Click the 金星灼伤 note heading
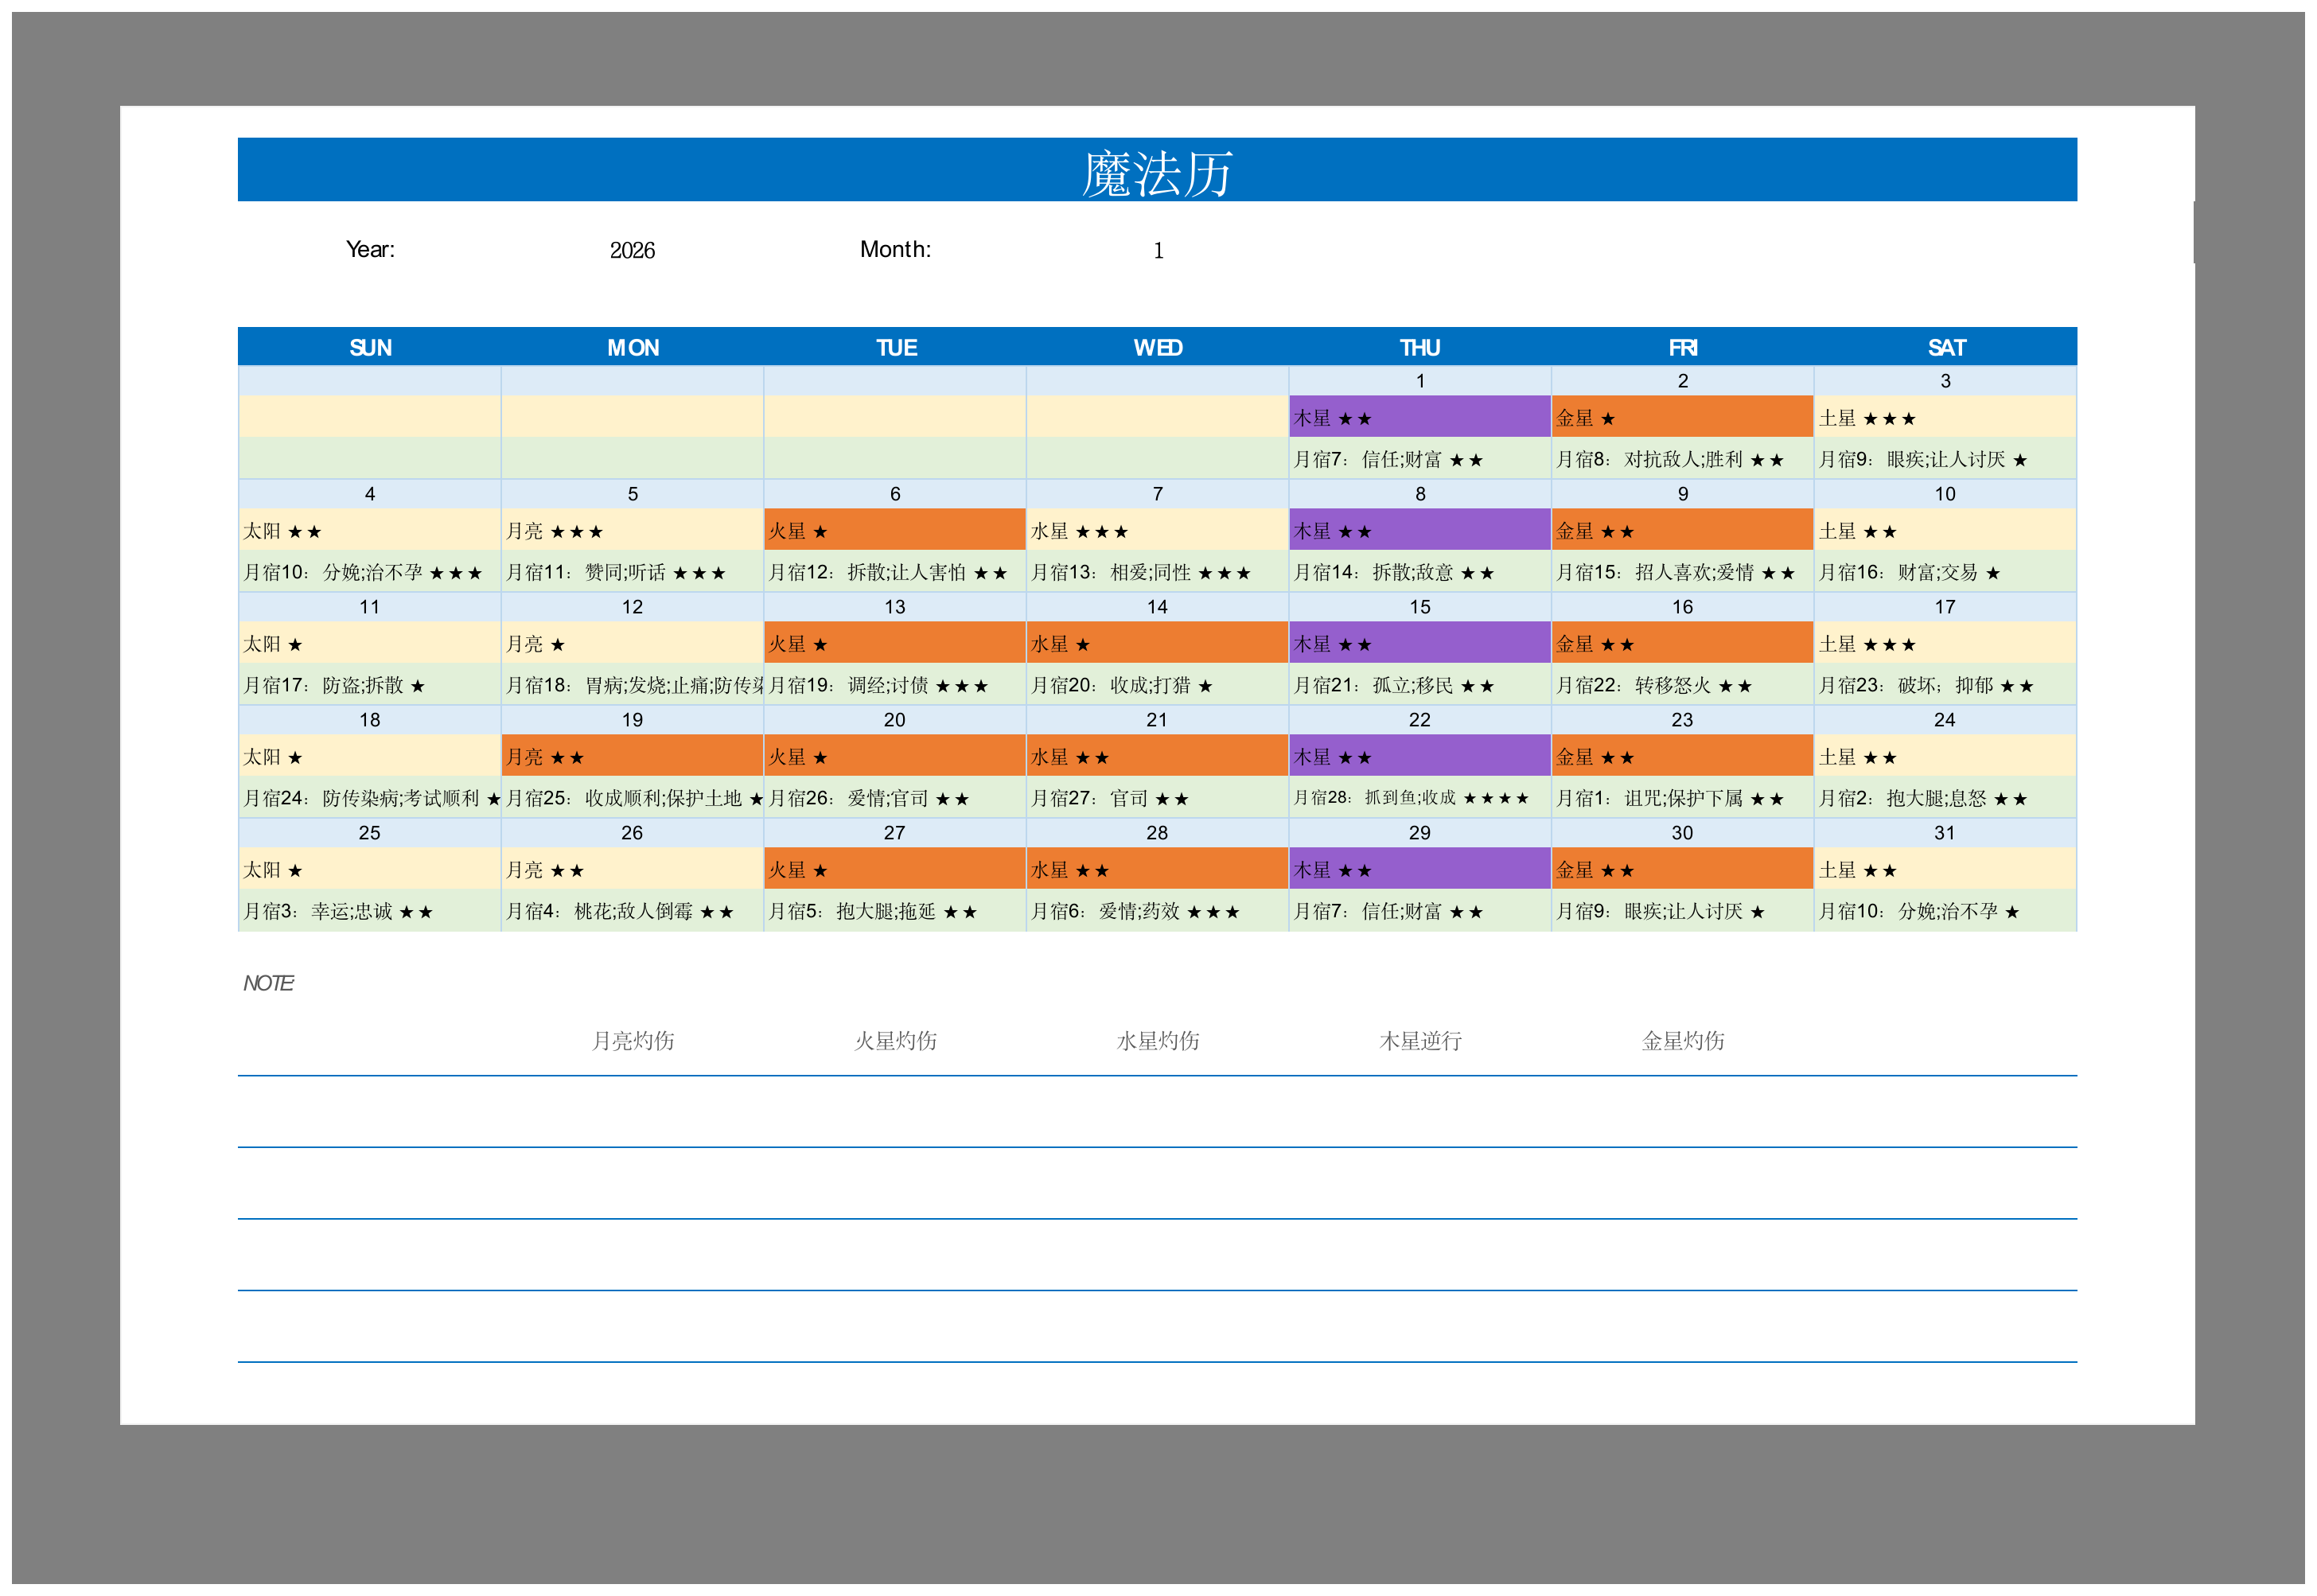 pos(1682,1041)
